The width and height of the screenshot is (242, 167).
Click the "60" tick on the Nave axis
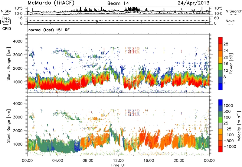pyautogui.click(x=216, y=18)
